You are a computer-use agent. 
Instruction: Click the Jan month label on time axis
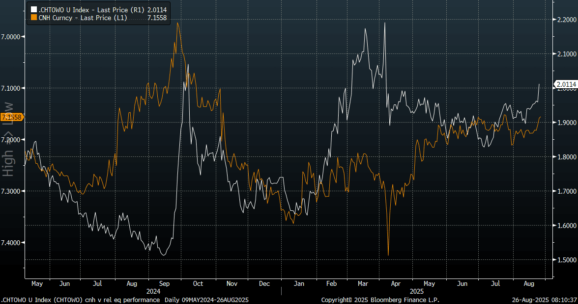coord(298,283)
